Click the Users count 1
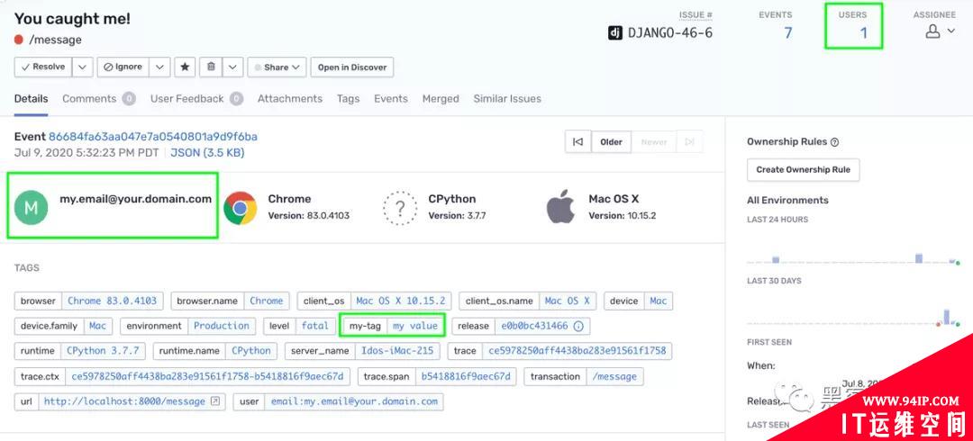Image resolution: width=973 pixels, height=441 pixels. [863, 33]
